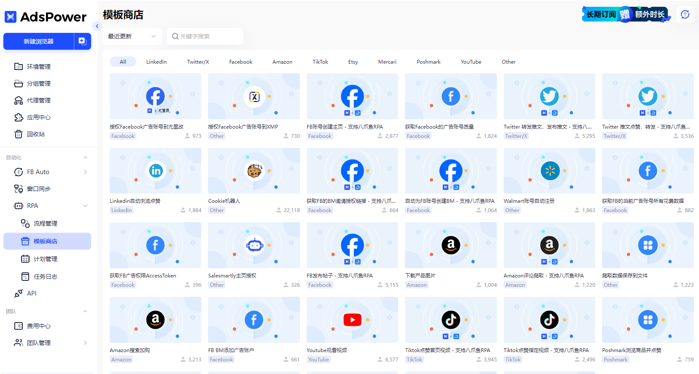Filter by Etsy category
The height and width of the screenshot is (374, 699).
[353, 62]
